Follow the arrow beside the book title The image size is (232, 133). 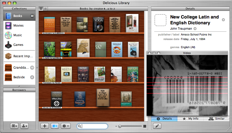click(223, 20)
